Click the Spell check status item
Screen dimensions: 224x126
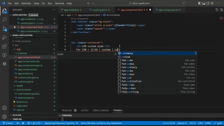coord(218,123)
